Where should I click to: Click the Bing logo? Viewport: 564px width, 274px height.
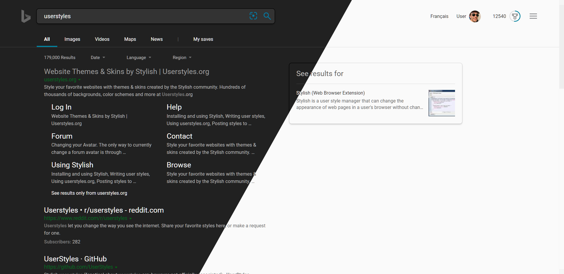coord(26,16)
